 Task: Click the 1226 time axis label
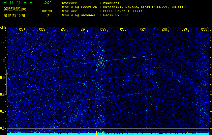coord(123,29)
